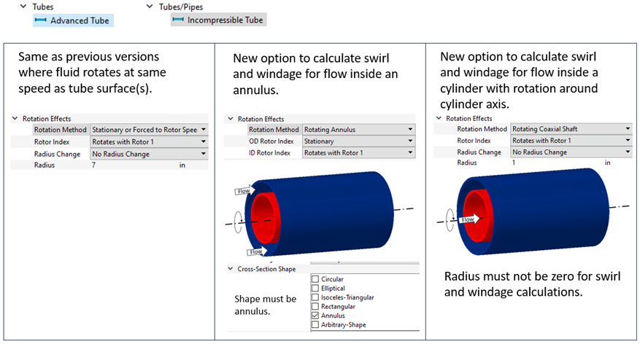This screenshot has width=640, height=344.
Task: Click the Incompressible Tube label
Action: click(225, 20)
